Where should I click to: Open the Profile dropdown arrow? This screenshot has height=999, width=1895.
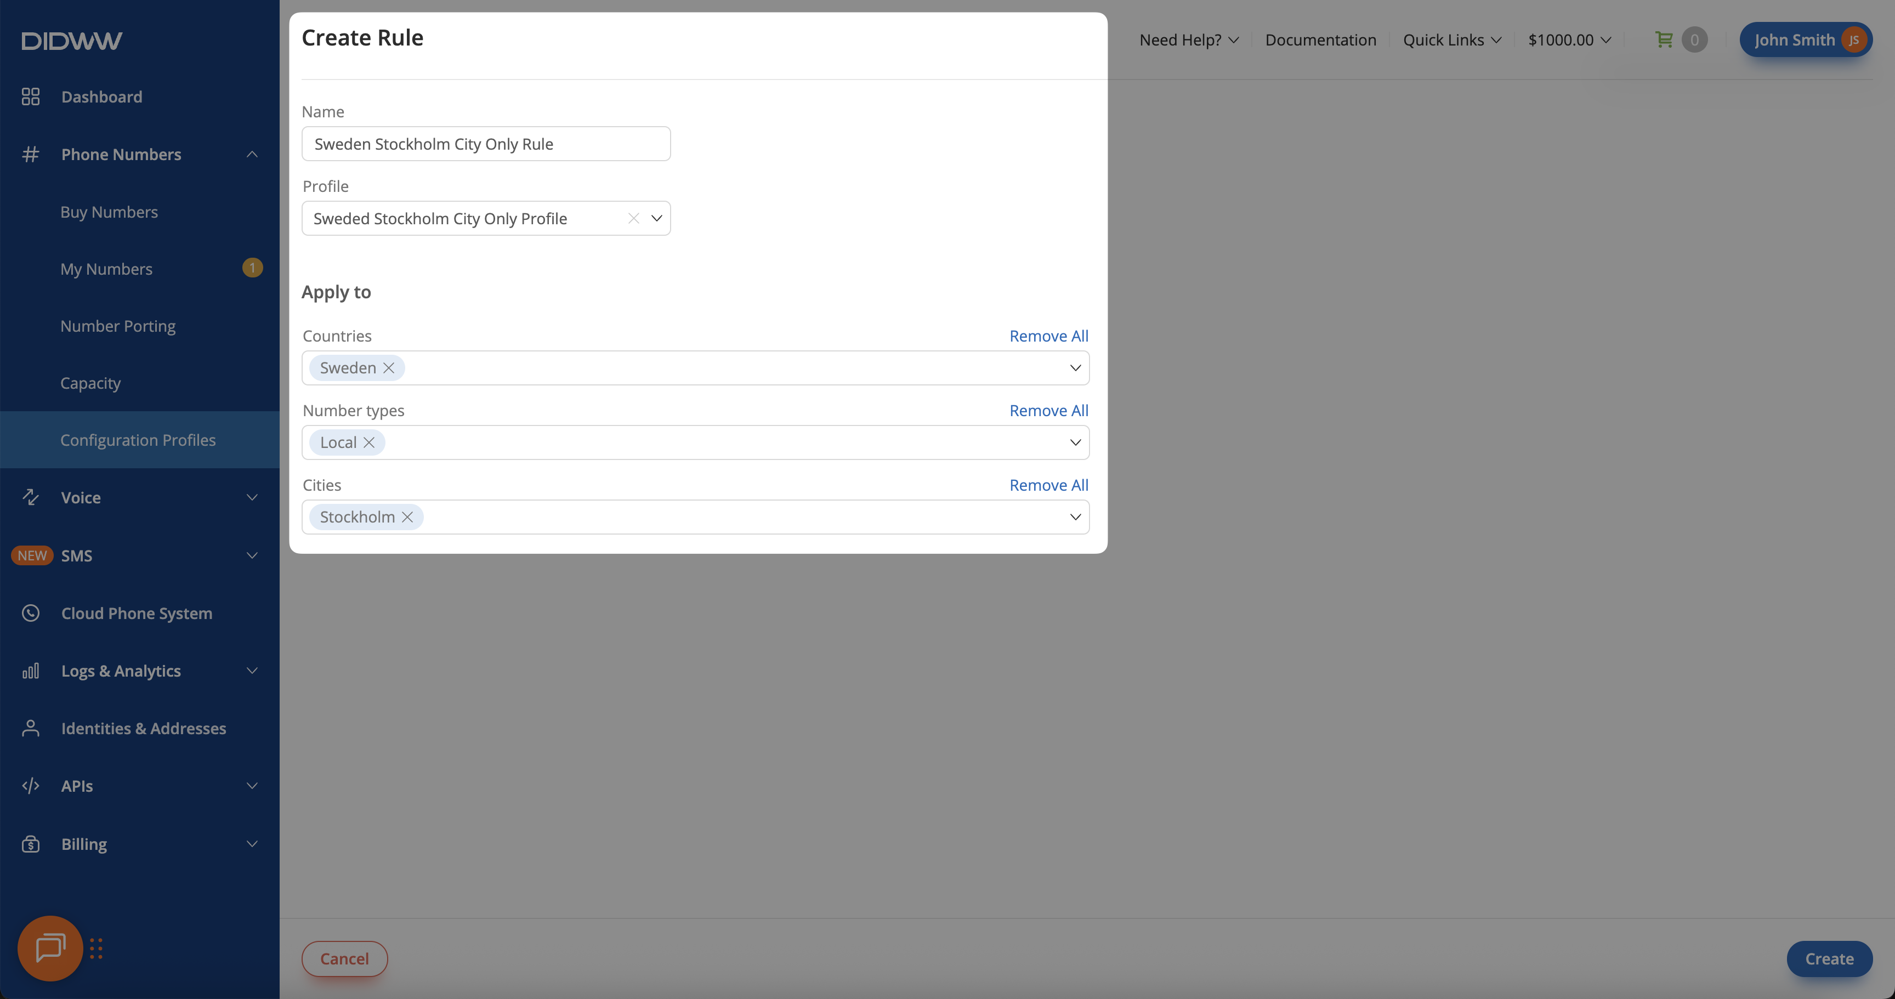(x=657, y=218)
